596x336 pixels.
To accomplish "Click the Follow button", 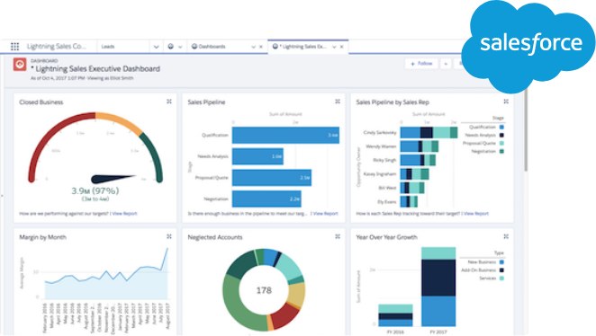I will click(421, 64).
